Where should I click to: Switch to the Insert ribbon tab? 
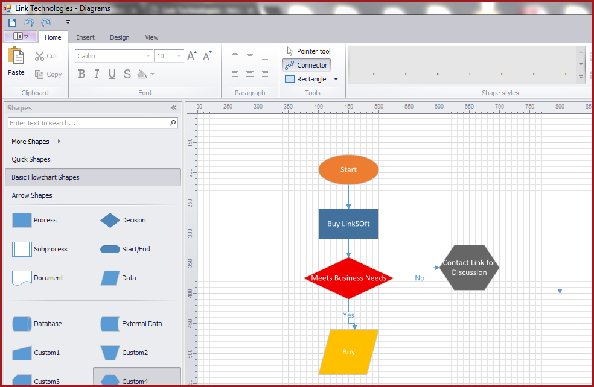(86, 37)
